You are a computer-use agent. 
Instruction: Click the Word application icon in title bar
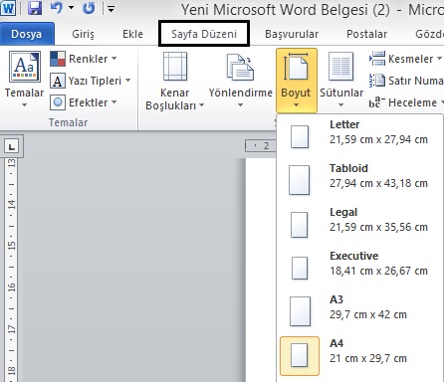click(8, 8)
